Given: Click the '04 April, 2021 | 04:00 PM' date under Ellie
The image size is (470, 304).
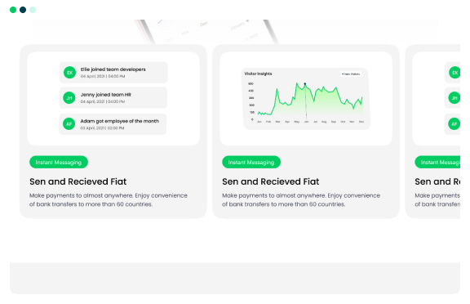Looking at the screenshot, I should point(103,77).
